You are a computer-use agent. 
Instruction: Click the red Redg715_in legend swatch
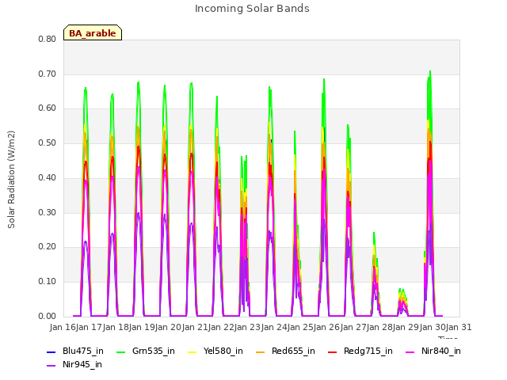pos(333,351)
